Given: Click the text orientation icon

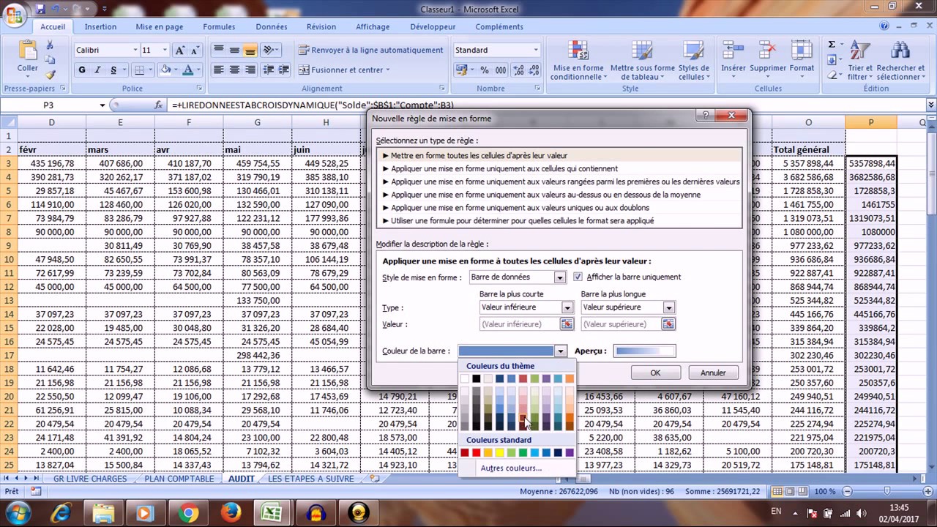Looking at the screenshot, I should 269,50.
